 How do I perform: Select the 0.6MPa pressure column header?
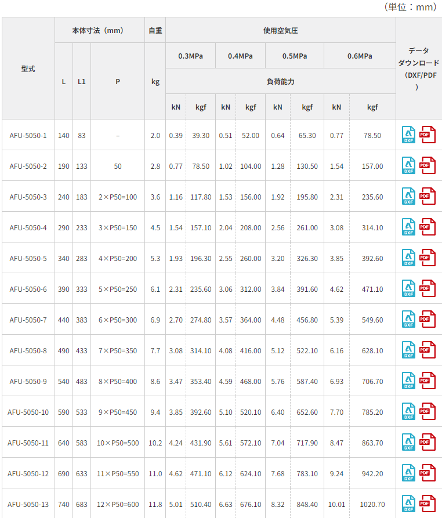360,56
